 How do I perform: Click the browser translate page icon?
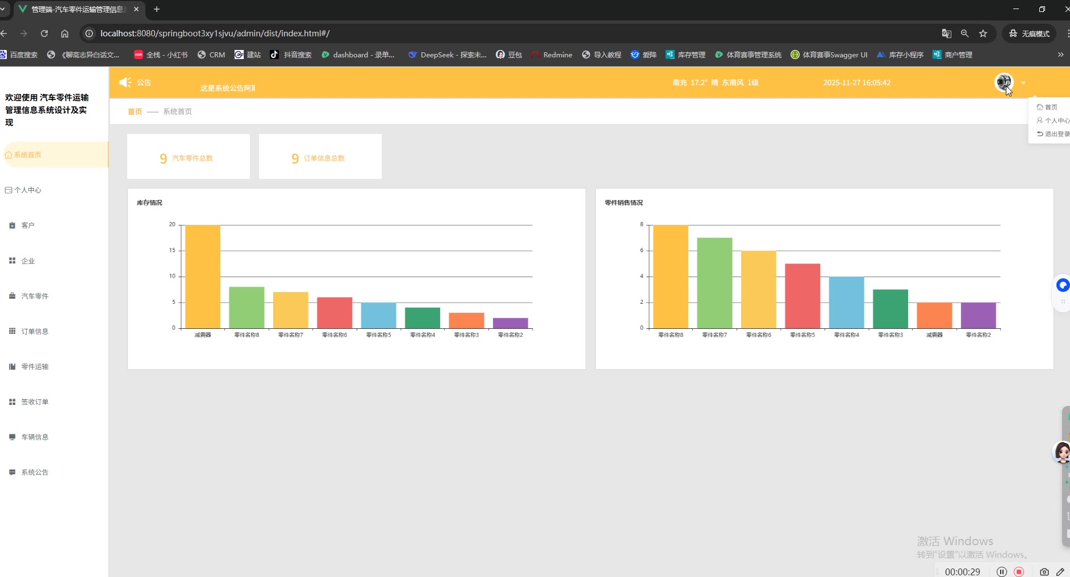pyautogui.click(x=946, y=34)
